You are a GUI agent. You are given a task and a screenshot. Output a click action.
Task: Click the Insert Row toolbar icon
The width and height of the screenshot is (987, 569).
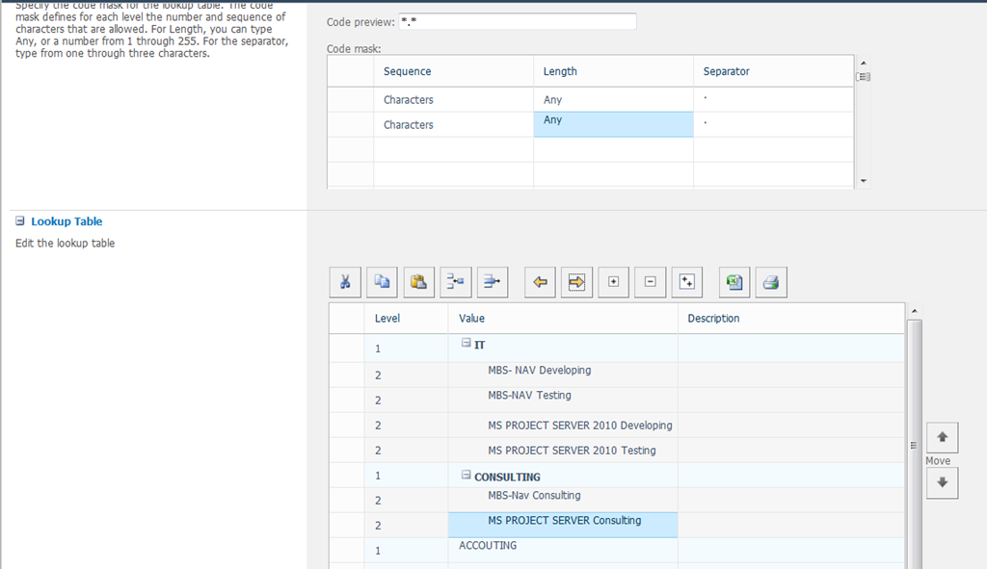pos(456,282)
